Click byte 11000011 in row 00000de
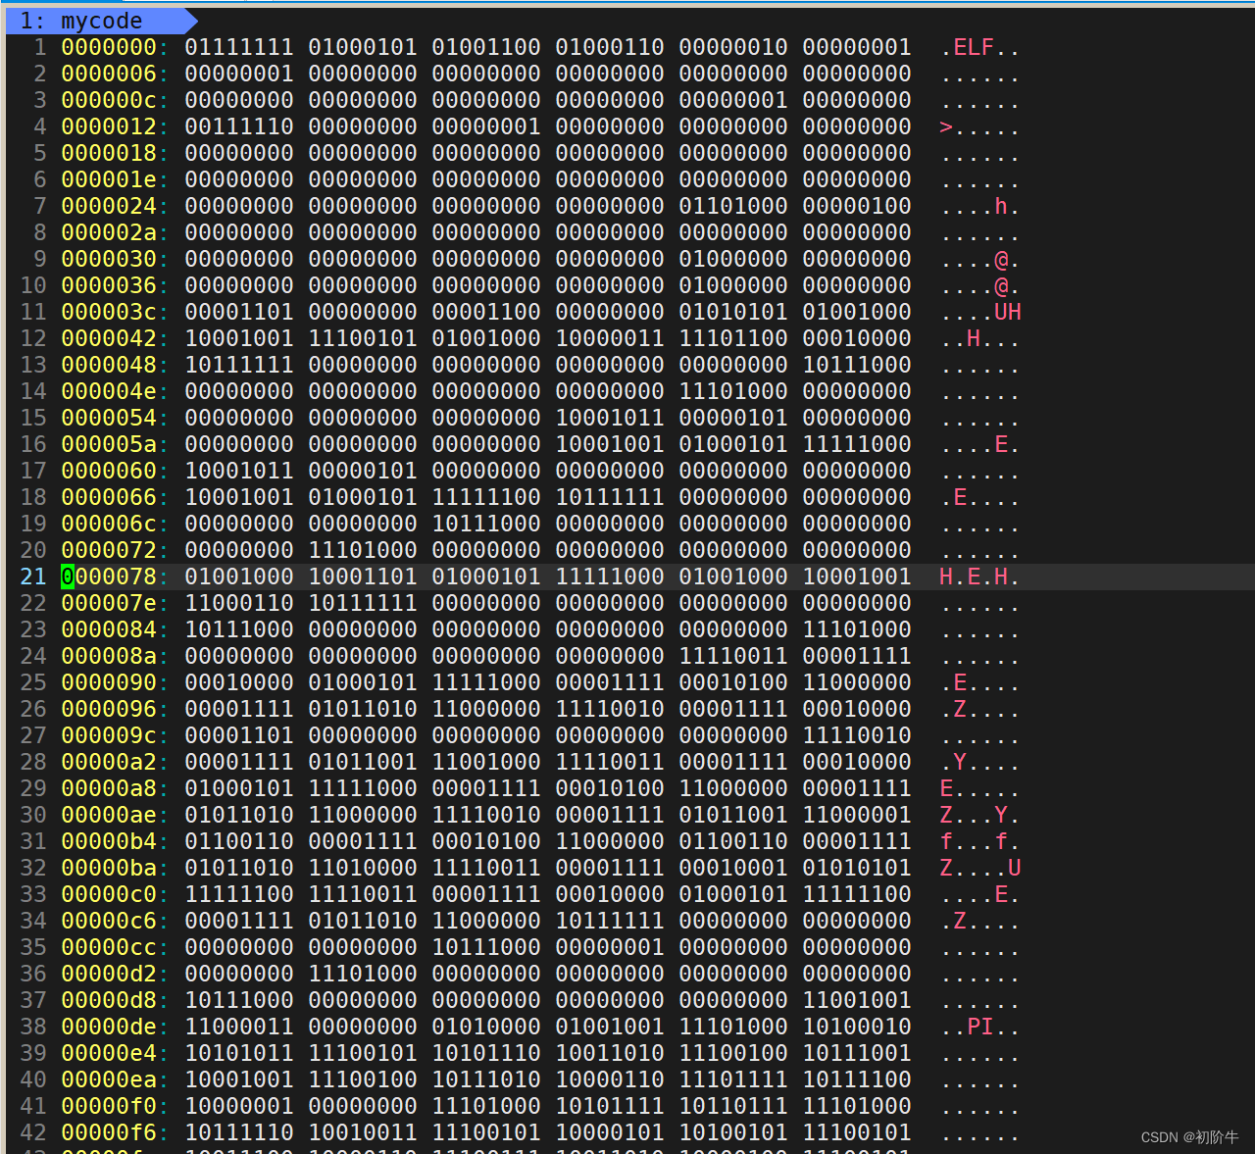Viewport: 1255px width, 1154px height. click(239, 1027)
